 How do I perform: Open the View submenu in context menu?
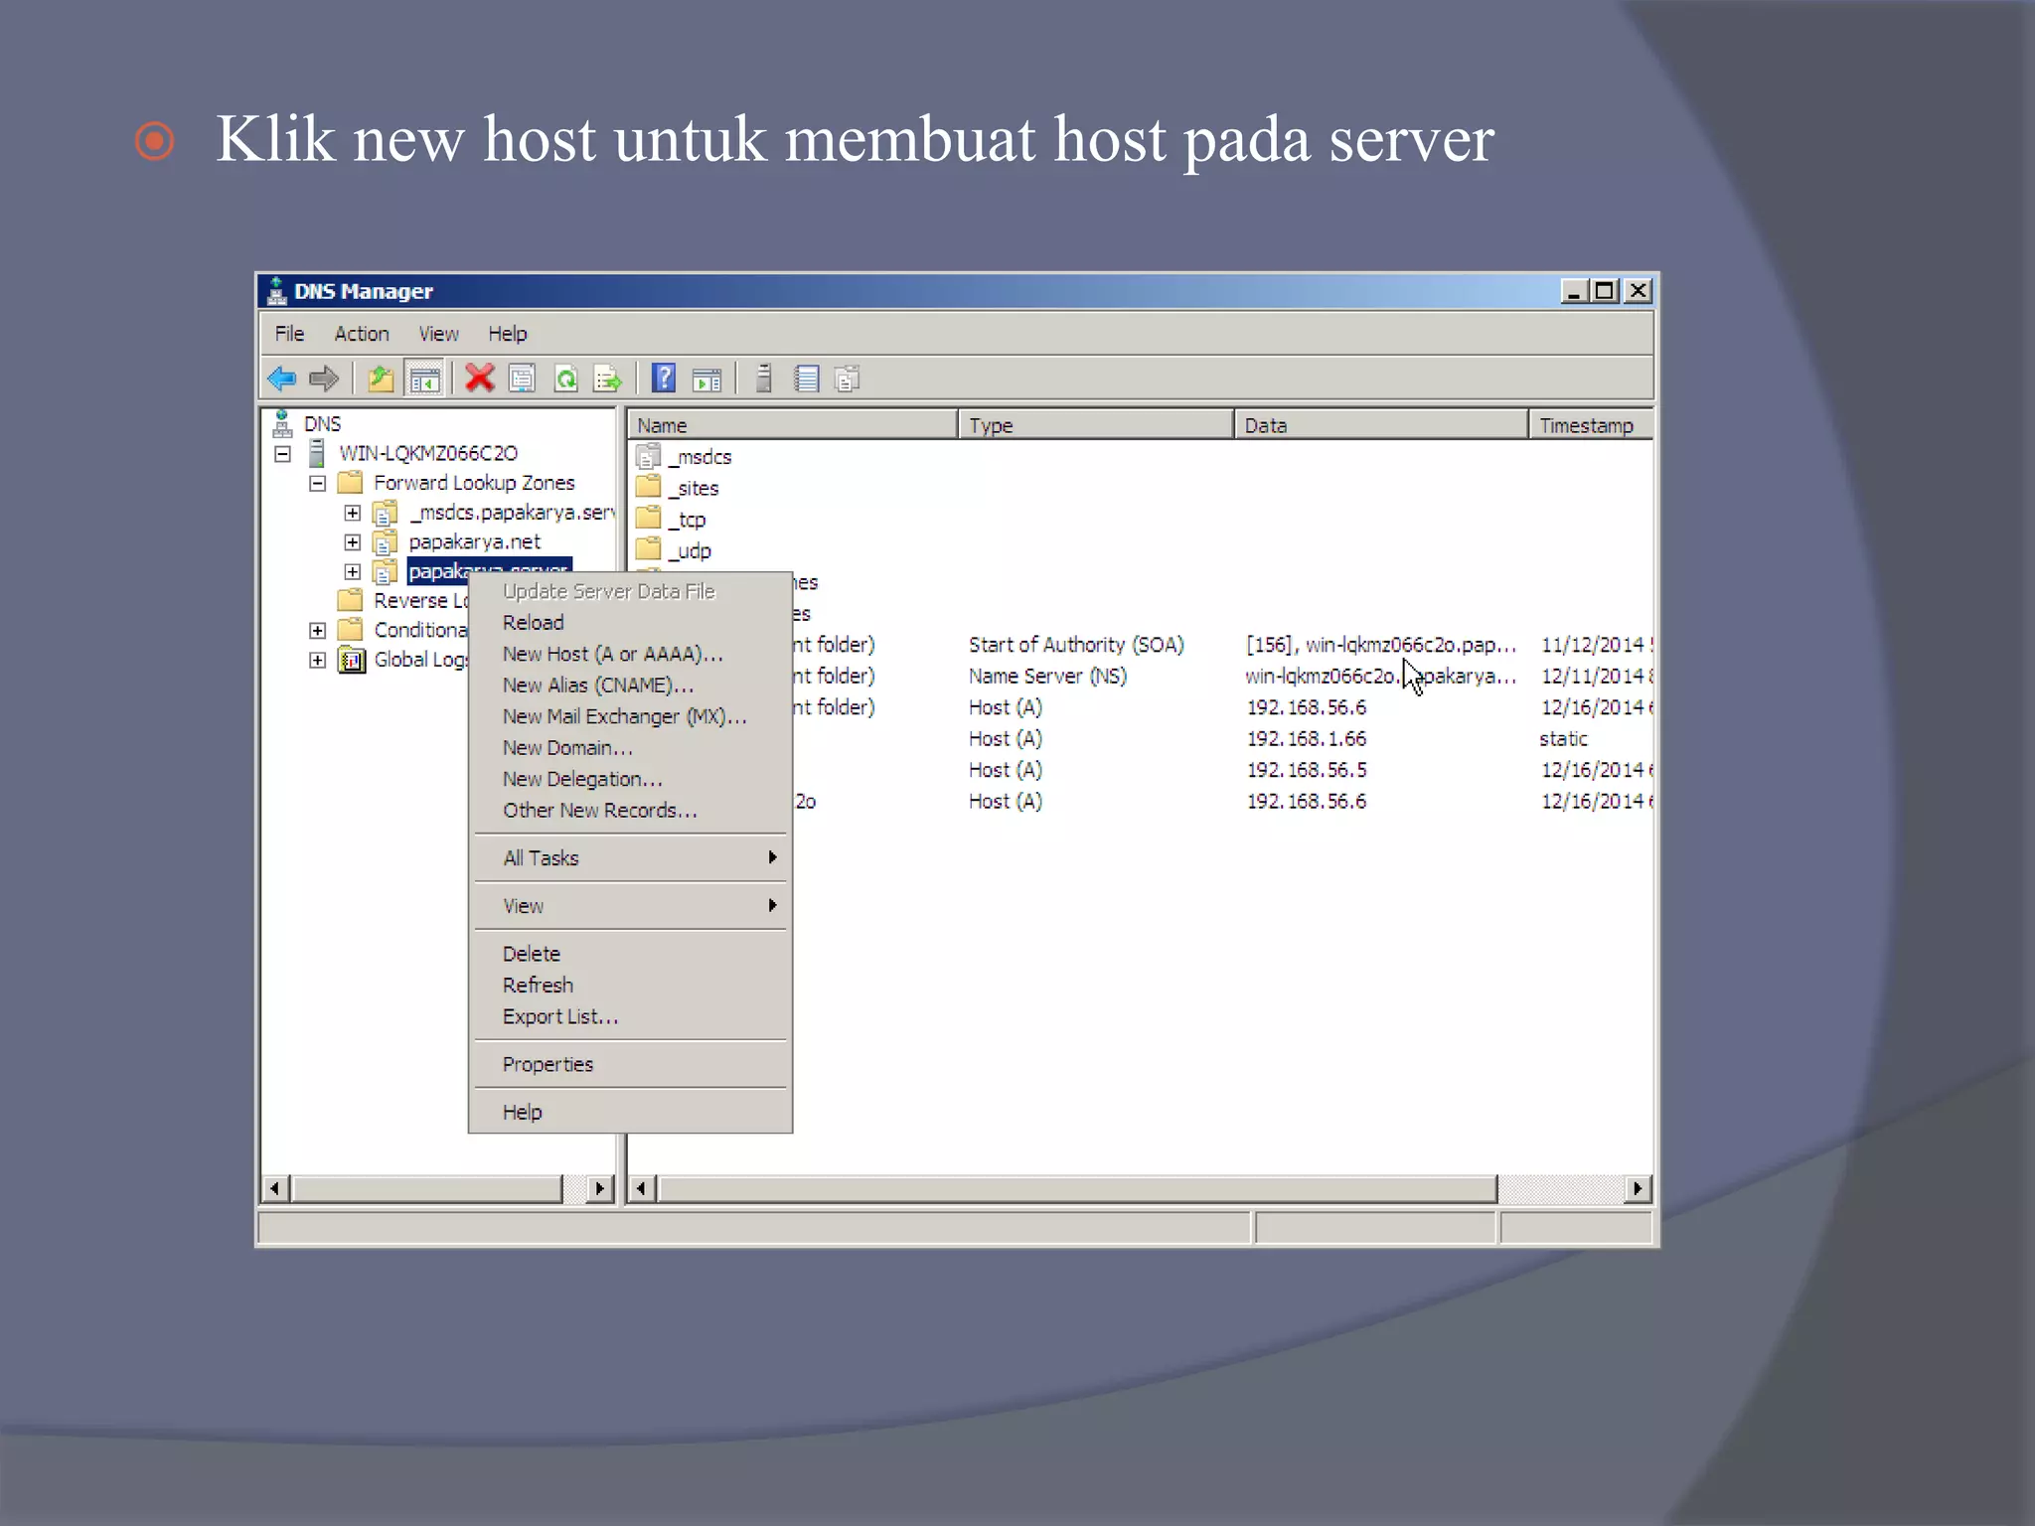pos(630,906)
